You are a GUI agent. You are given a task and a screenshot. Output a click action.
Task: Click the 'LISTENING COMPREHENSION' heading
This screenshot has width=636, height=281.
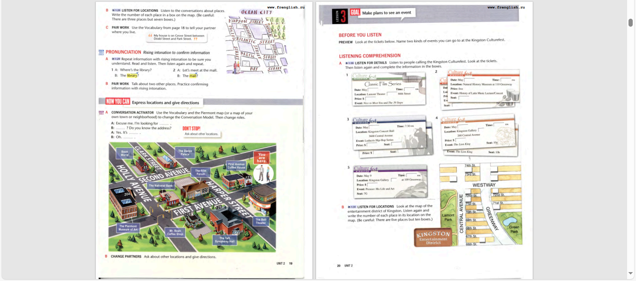click(x=369, y=56)
